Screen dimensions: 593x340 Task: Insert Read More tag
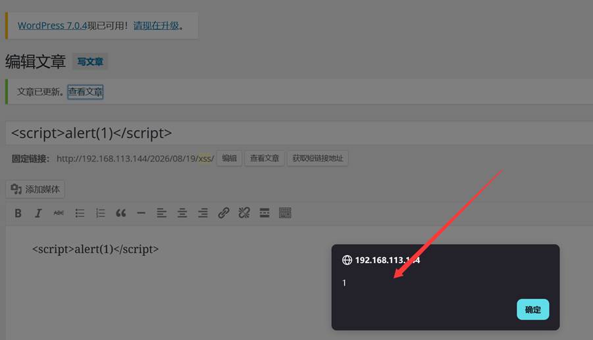click(265, 213)
